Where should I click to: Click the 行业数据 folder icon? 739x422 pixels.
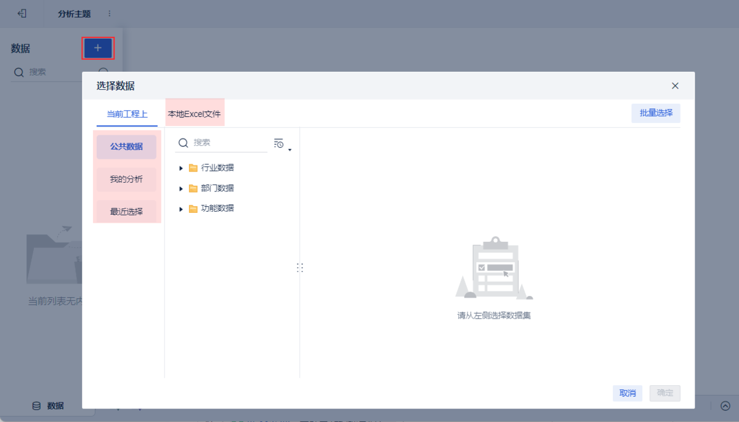(193, 168)
